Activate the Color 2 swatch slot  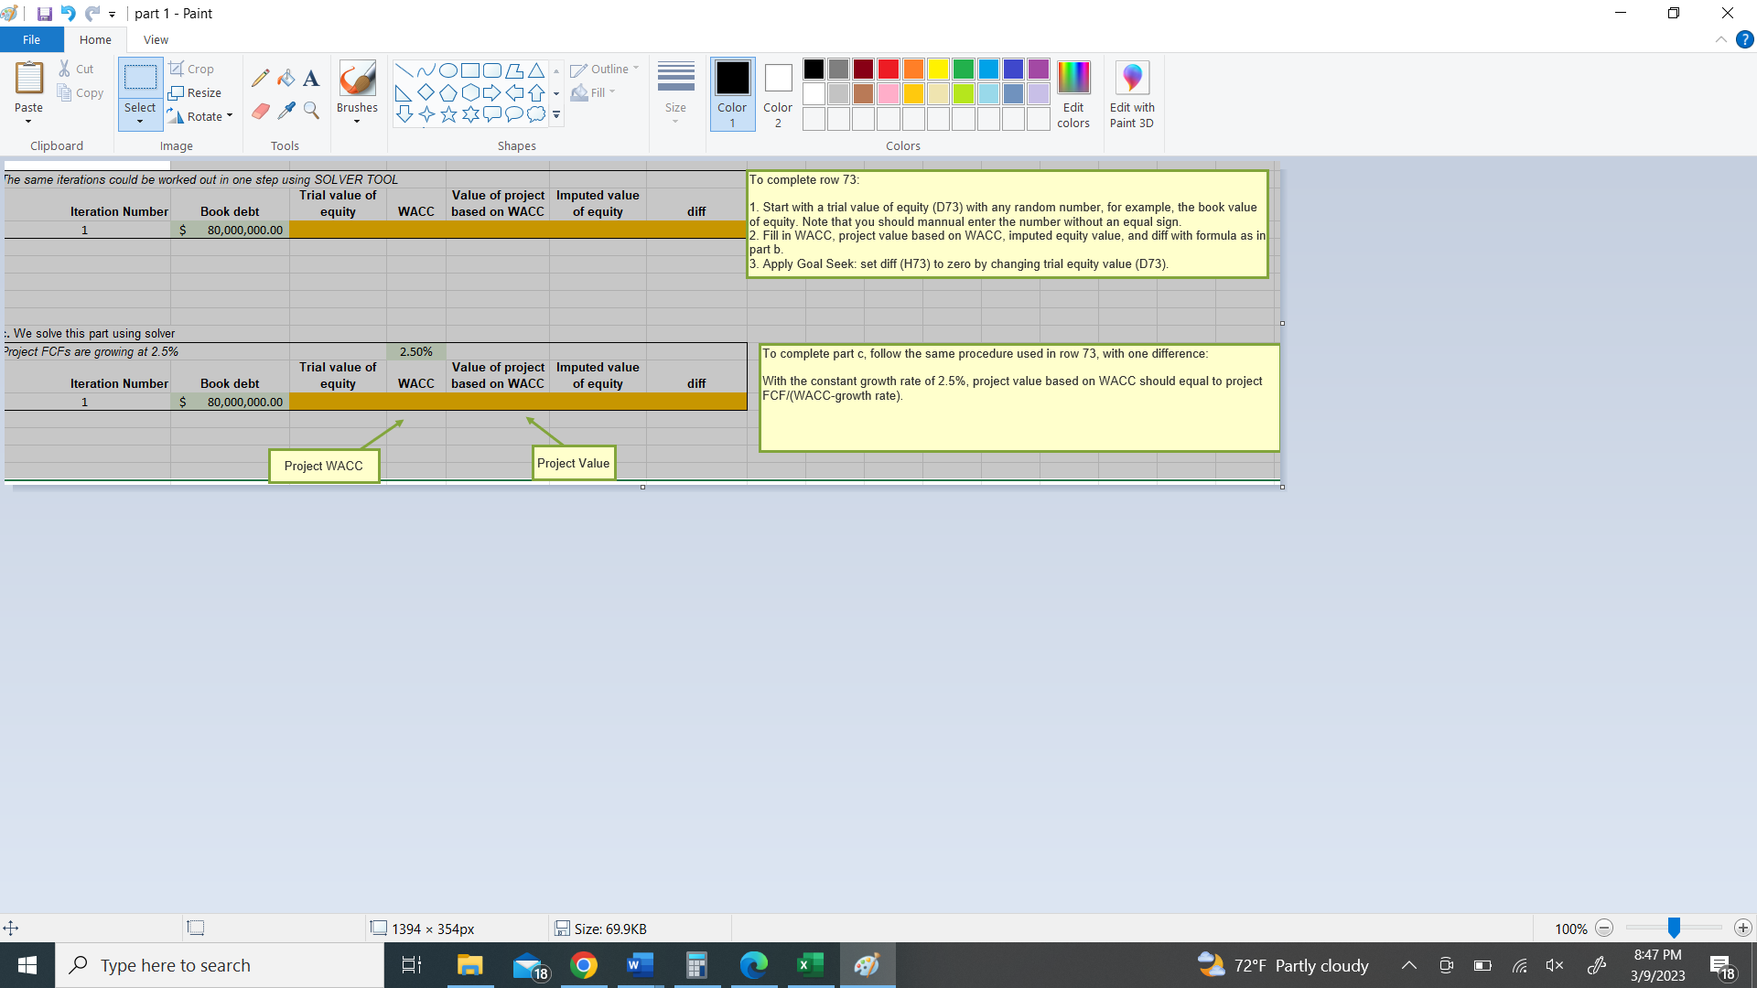[x=777, y=94]
